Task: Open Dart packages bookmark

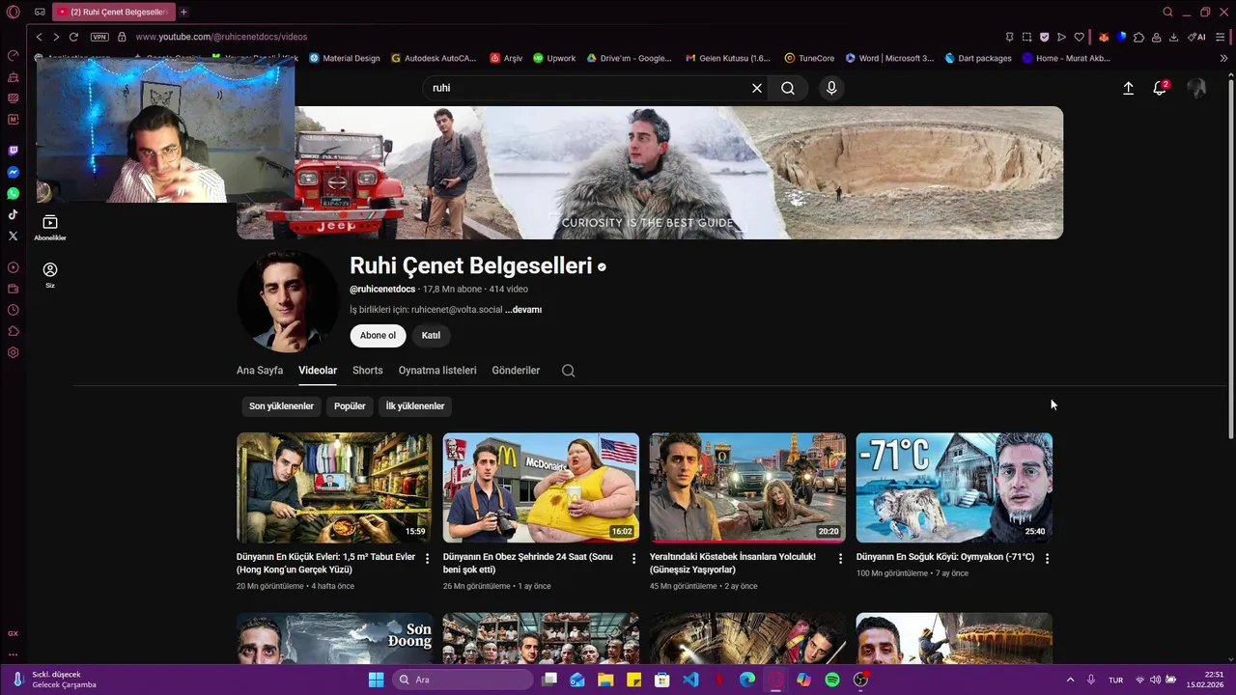Action: [x=978, y=58]
